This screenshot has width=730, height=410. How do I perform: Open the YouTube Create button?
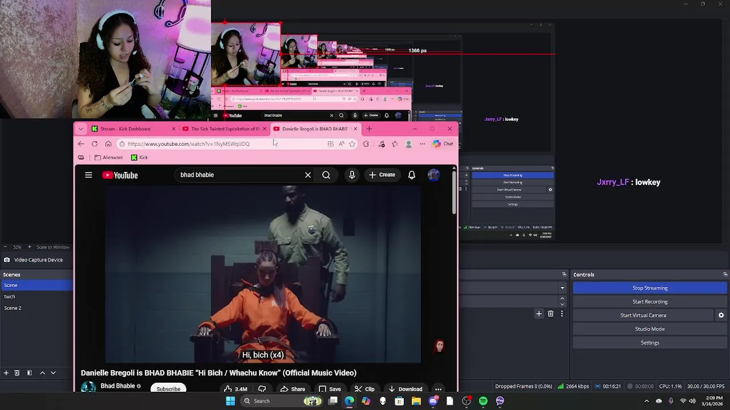coord(382,175)
